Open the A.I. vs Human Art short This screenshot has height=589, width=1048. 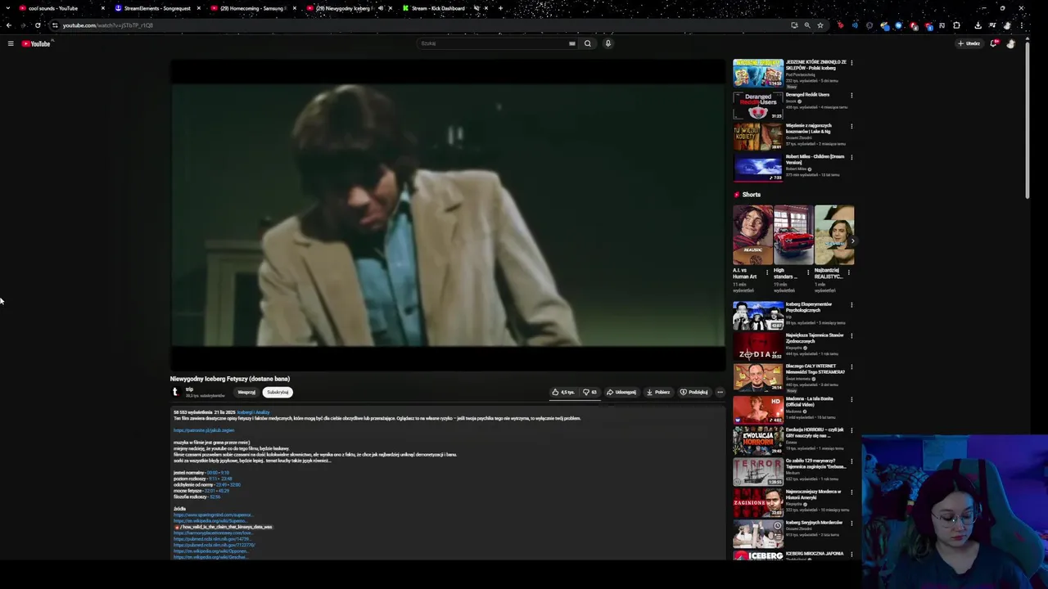tap(752, 235)
